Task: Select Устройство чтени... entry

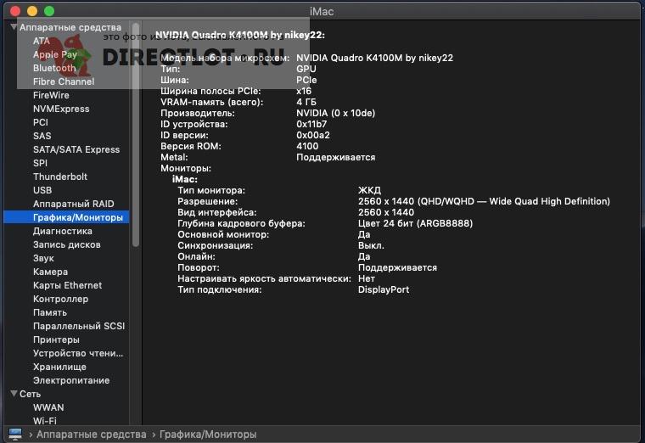Action: point(78,353)
